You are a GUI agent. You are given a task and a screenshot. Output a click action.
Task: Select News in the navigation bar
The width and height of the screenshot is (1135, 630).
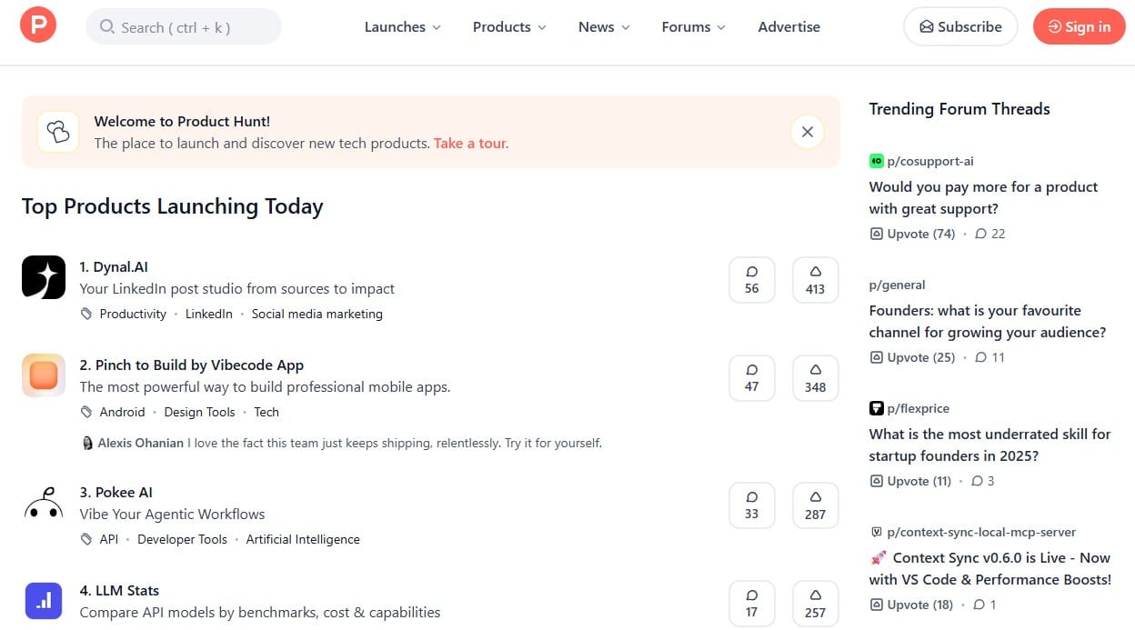603,26
